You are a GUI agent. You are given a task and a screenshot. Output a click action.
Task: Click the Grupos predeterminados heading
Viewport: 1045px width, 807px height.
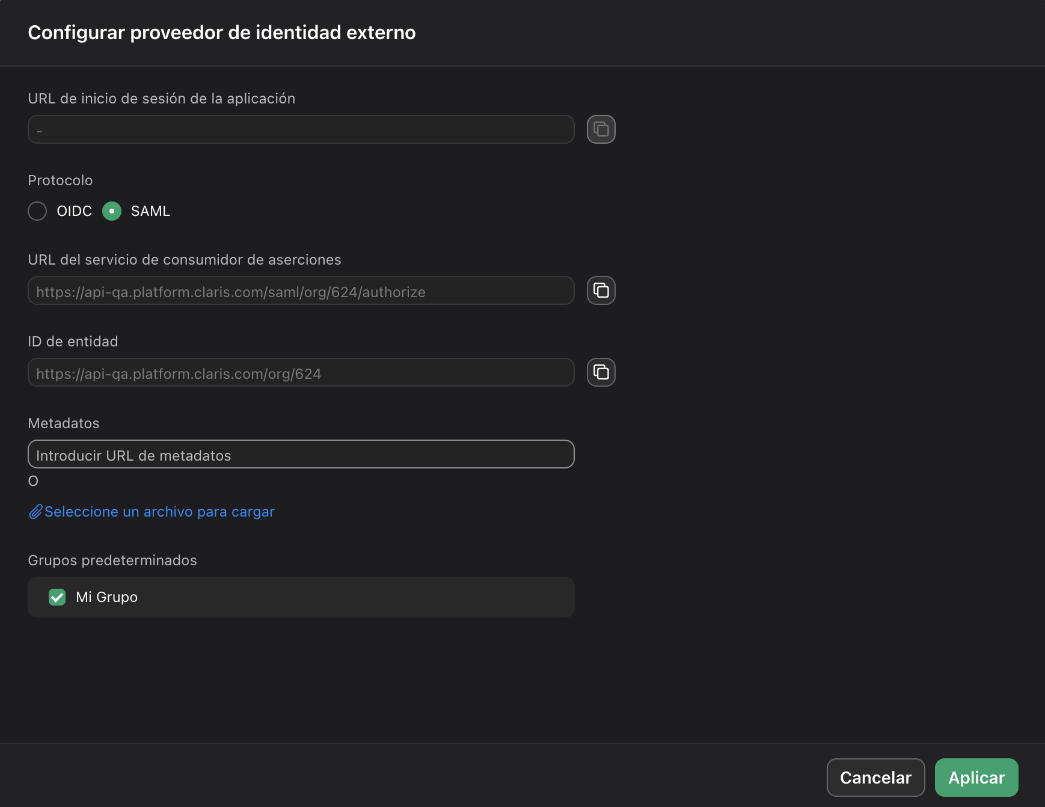tap(112, 560)
